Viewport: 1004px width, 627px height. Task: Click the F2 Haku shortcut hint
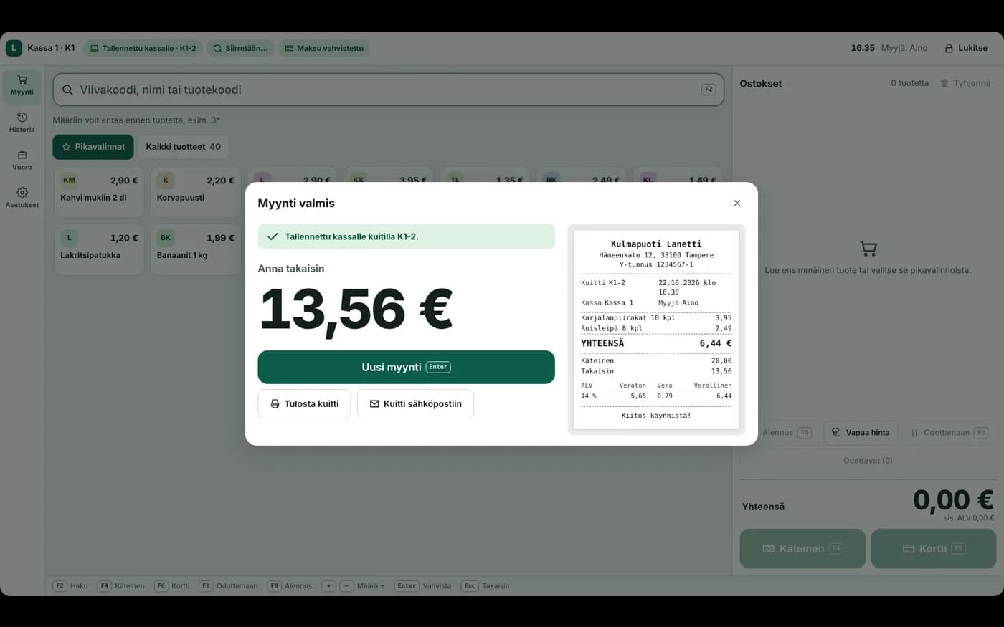[x=70, y=586]
